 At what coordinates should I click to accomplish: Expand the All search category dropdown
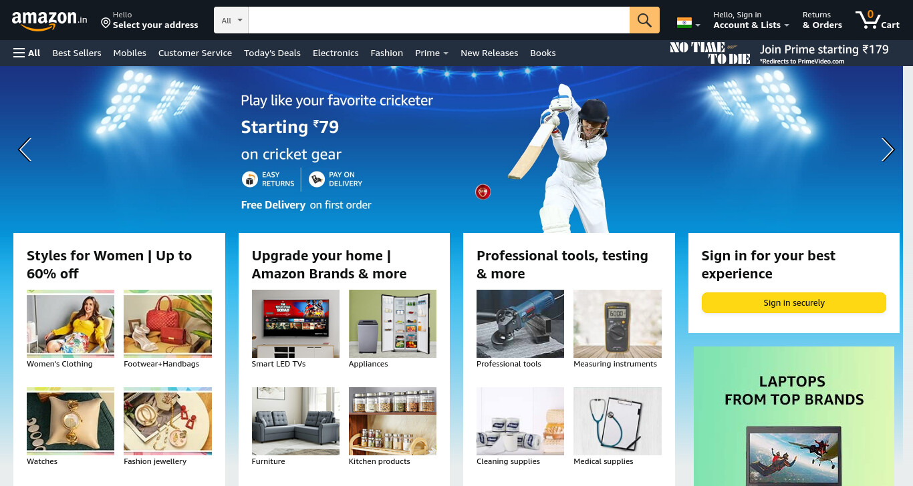(x=231, y=20)
